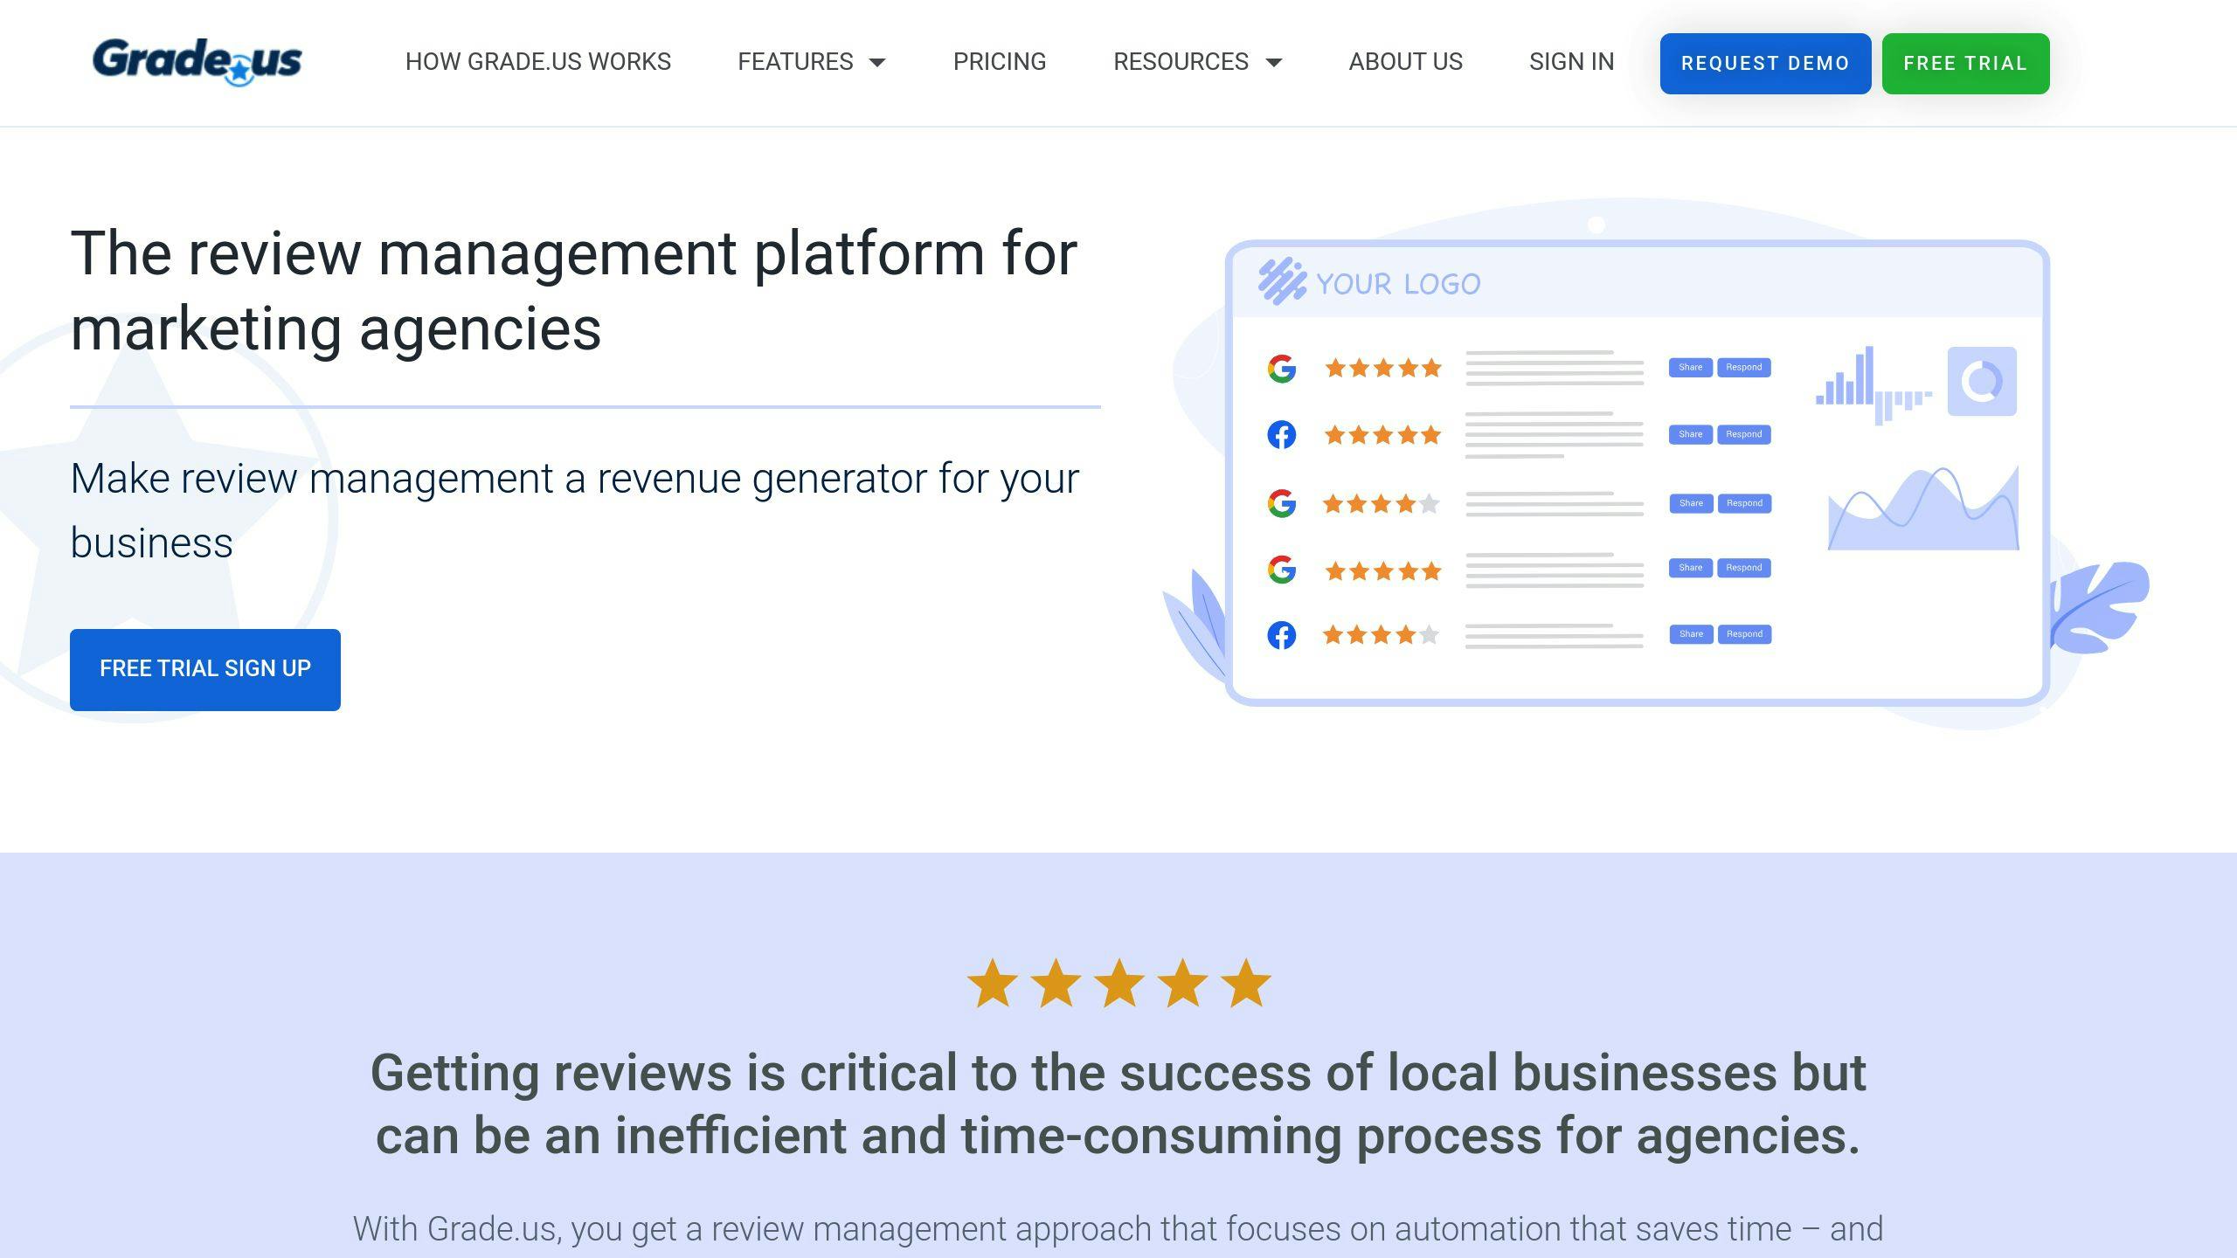Open How Grade.us Works page
The width and height of the screenshot is (2237, 1258).
tap(538, 62)
